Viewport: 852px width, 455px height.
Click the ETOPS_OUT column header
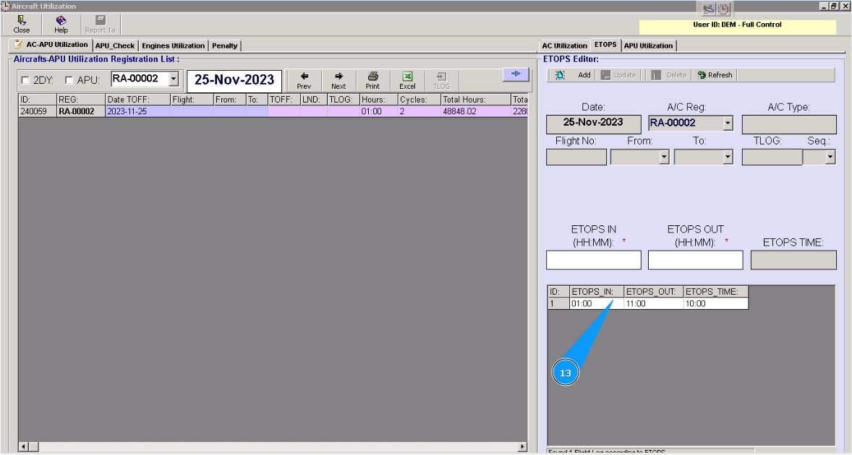[x=654, y=292]
